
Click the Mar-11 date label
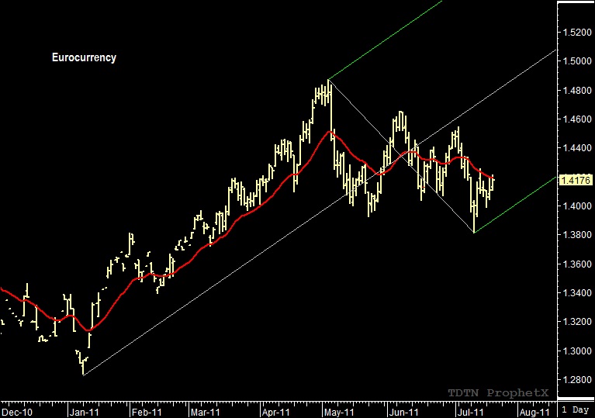[206, 412]
